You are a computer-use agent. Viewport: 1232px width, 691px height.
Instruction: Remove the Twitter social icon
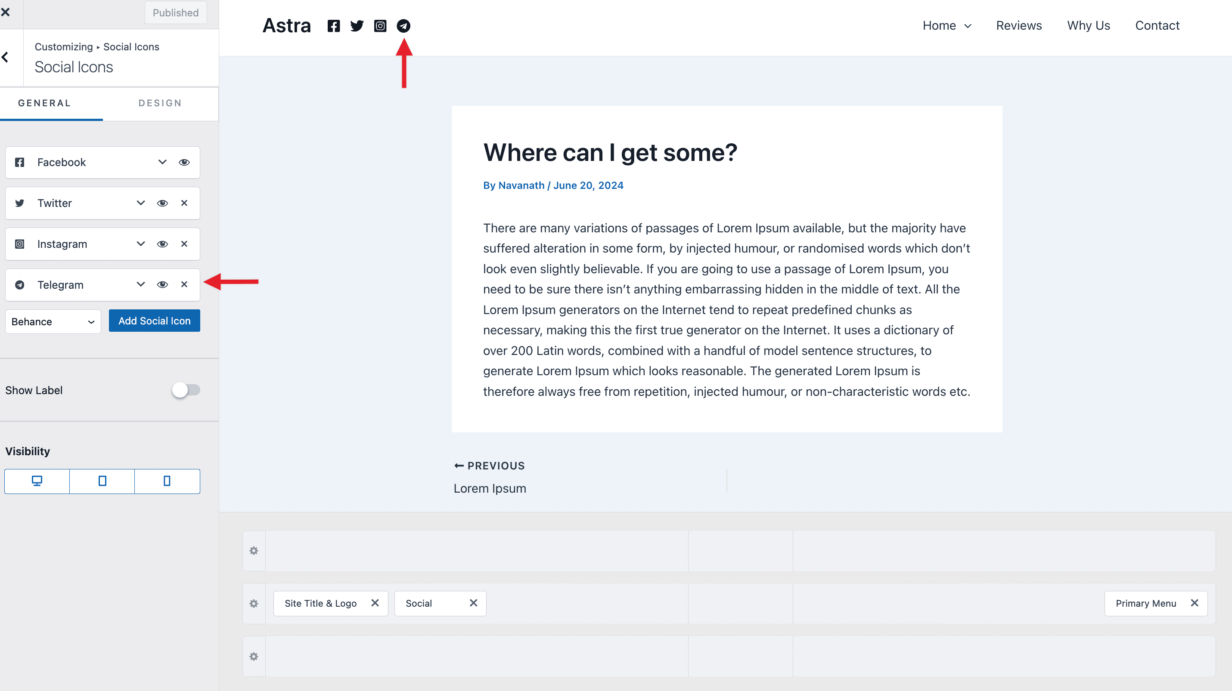(x=184, y=203)
